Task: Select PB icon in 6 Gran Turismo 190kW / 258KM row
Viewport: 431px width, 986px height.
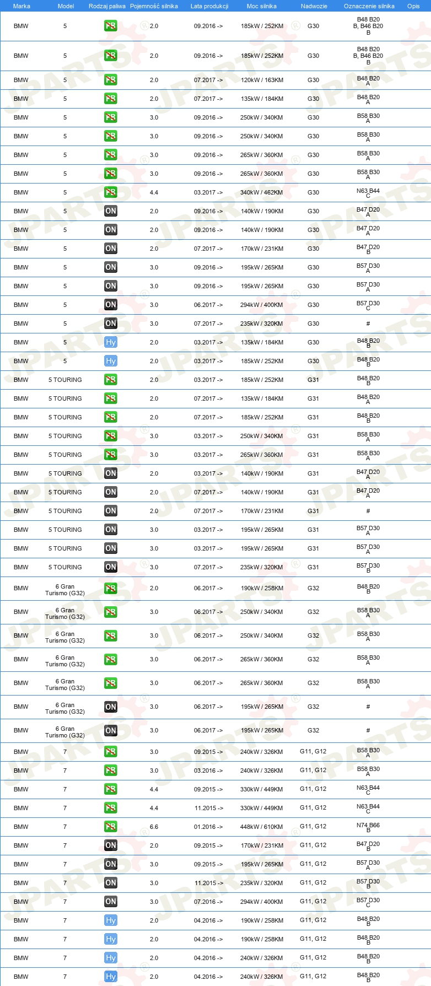Action: click(111, 588)
